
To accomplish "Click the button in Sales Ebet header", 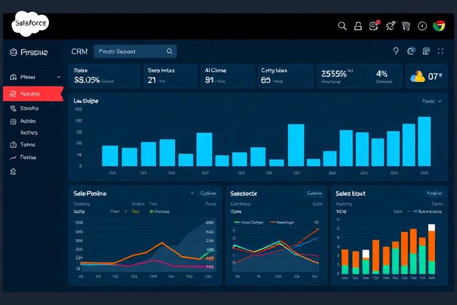I will (434, 193).
